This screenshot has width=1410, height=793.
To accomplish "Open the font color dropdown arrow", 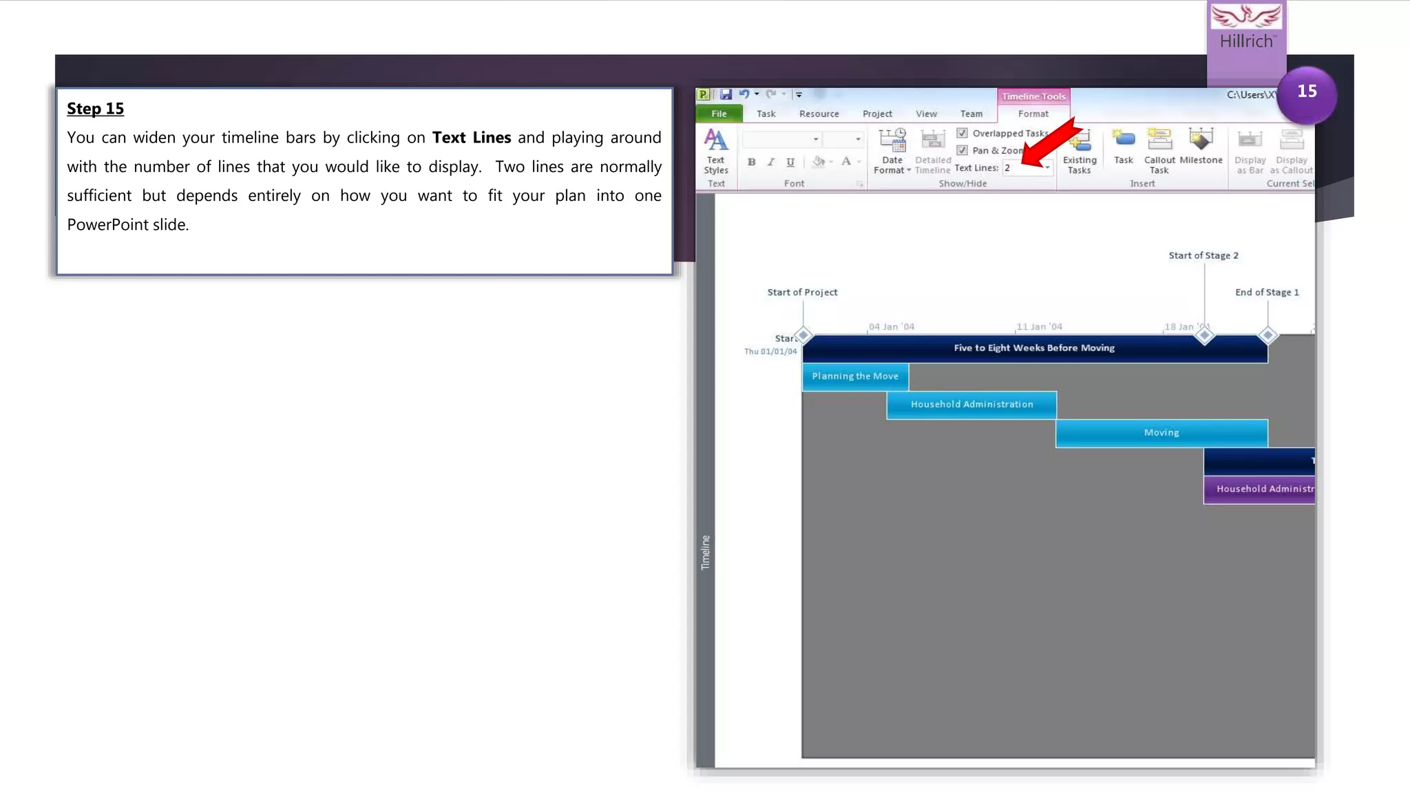I will [859, 162].
